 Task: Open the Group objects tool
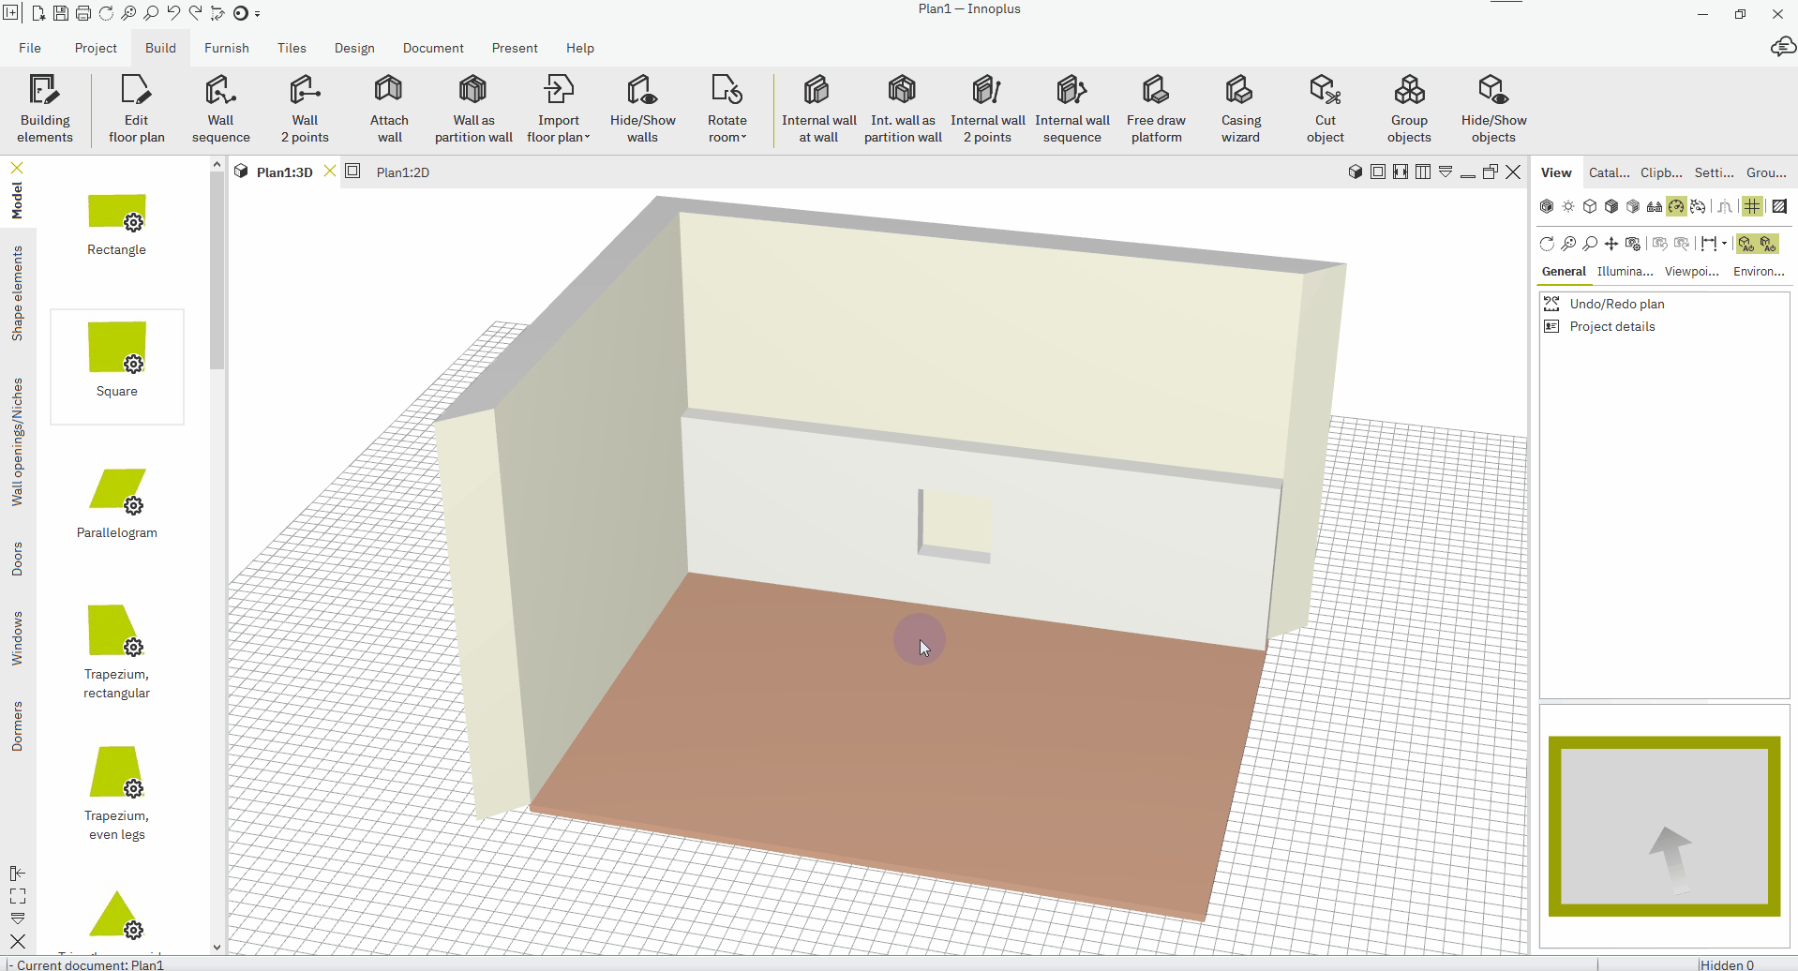click(x=1409, y=106)
